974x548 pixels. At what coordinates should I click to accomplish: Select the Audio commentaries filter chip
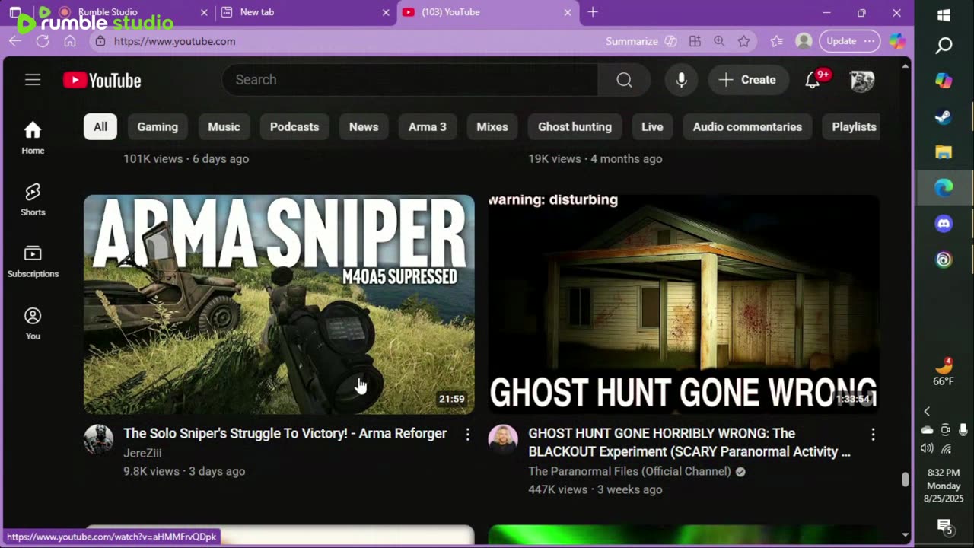pos(747,127)
